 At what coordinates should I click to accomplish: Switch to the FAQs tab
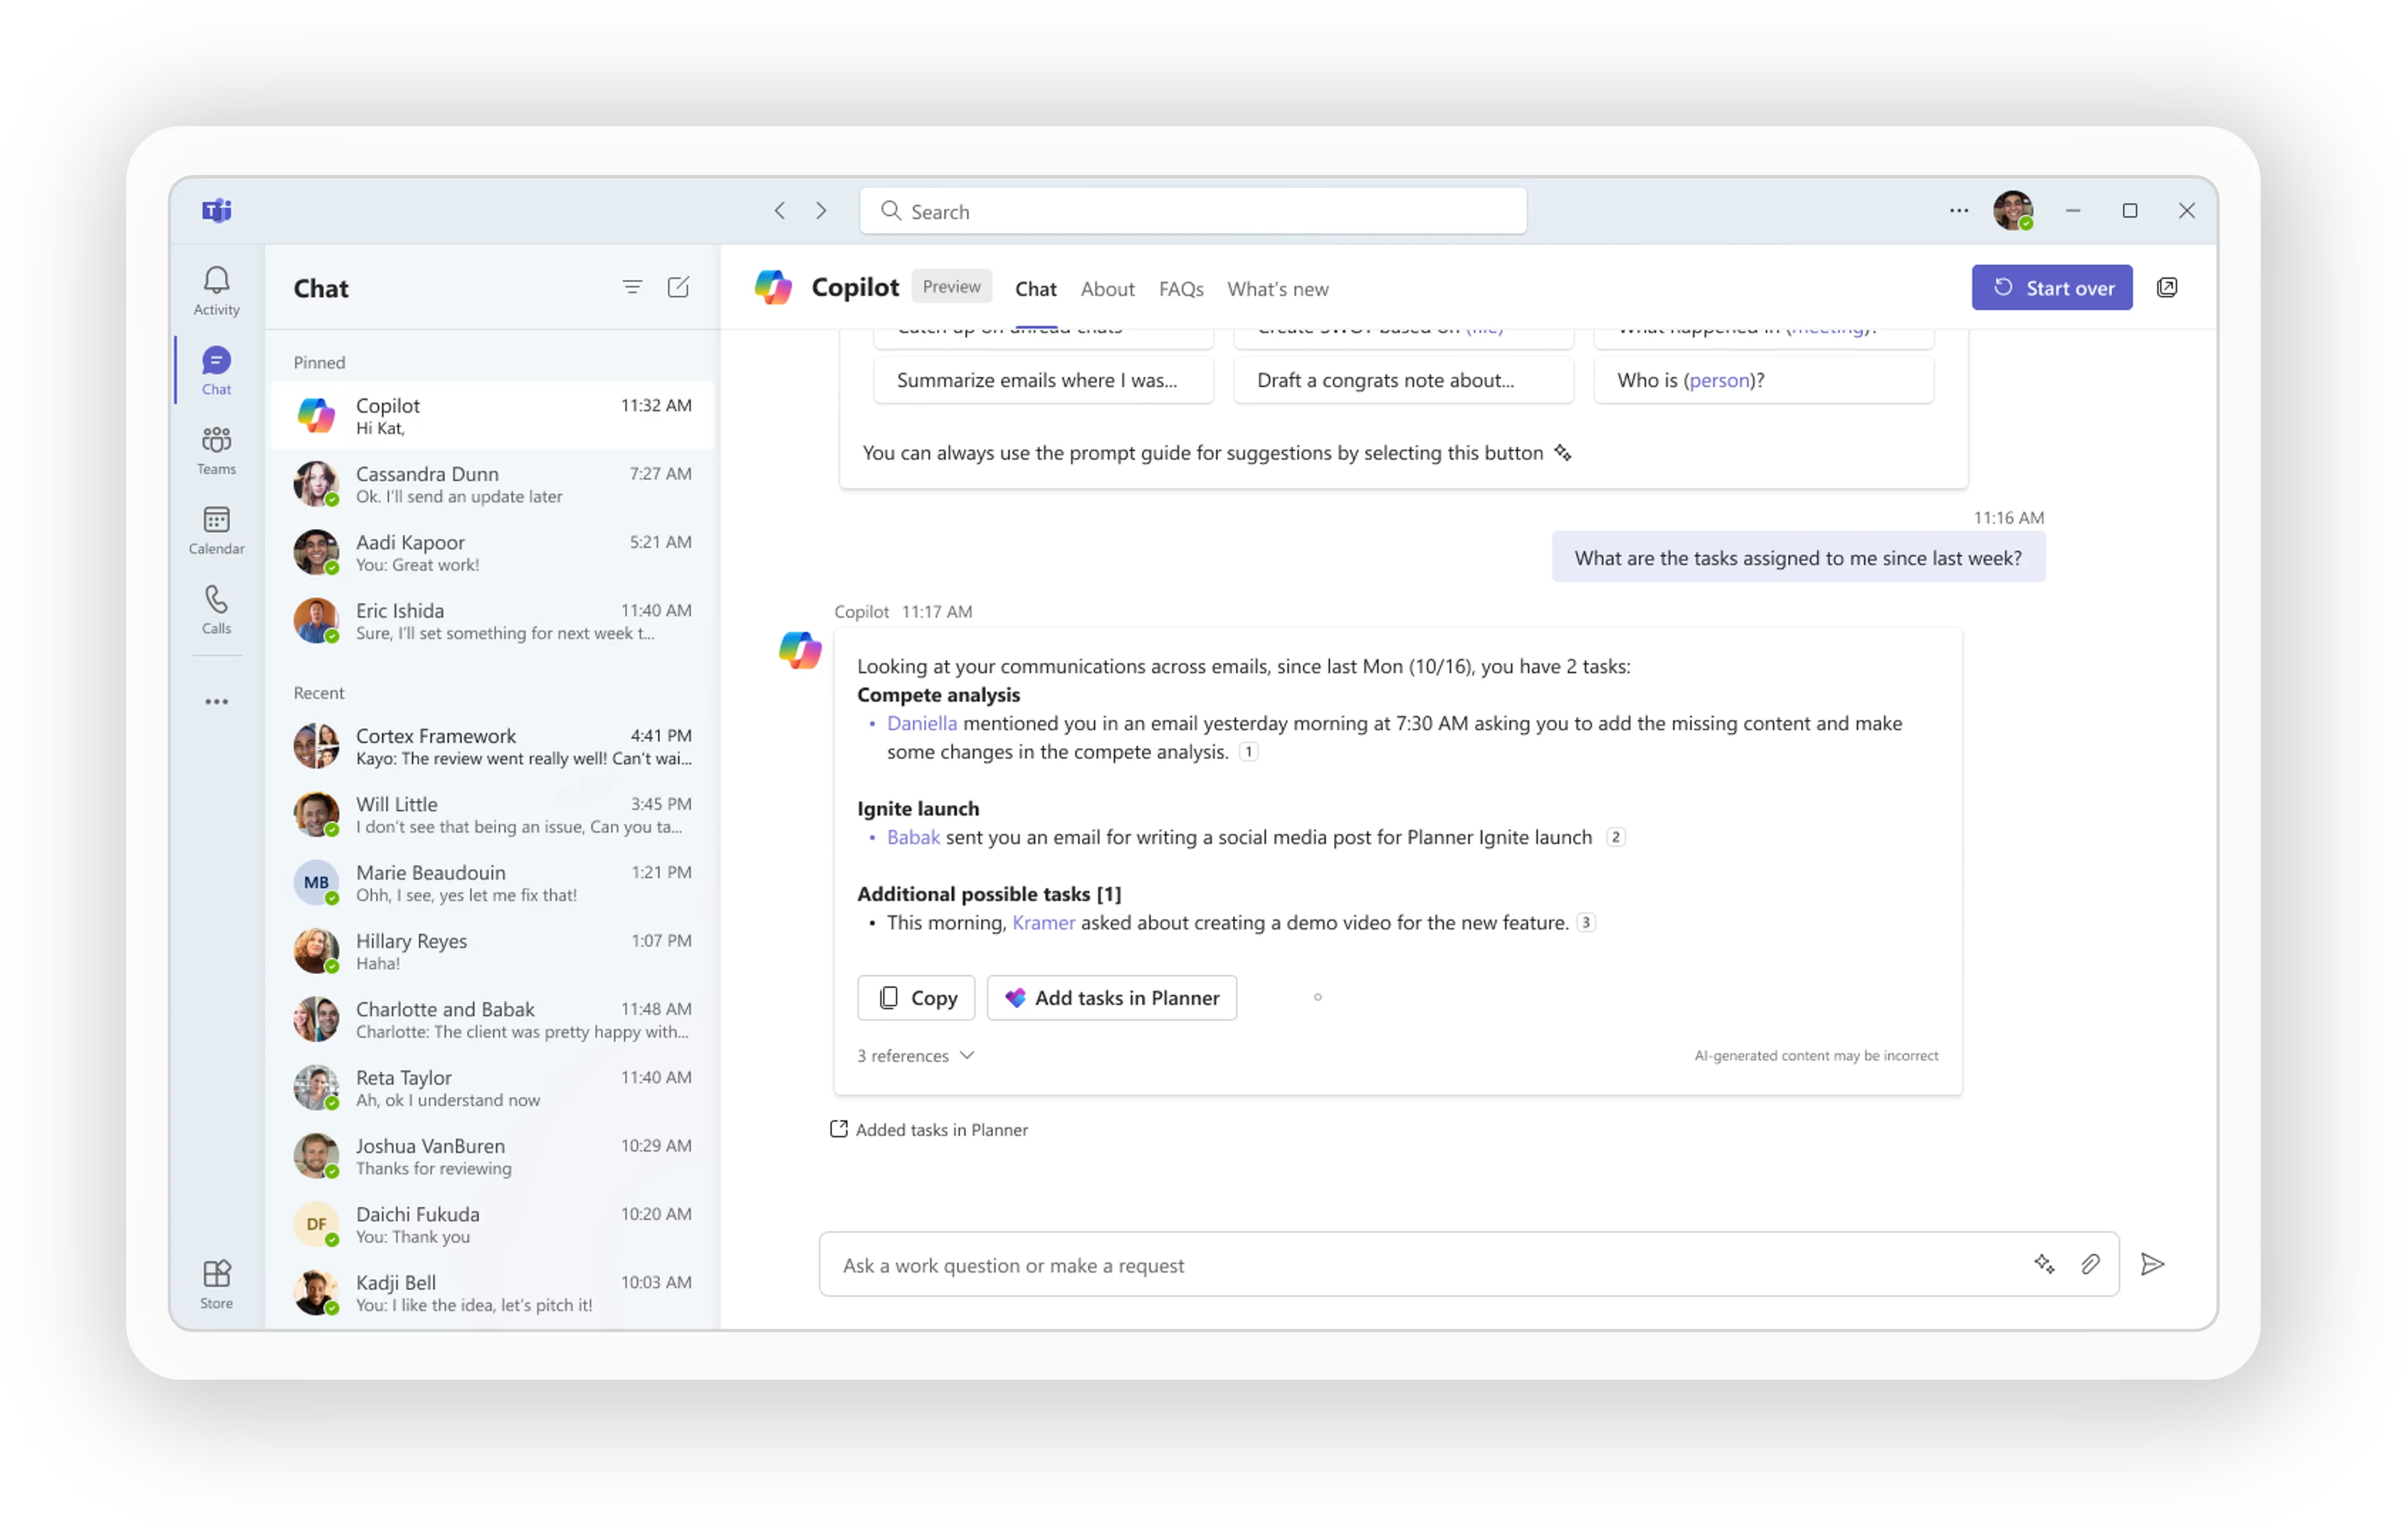tap(1180, 289)
